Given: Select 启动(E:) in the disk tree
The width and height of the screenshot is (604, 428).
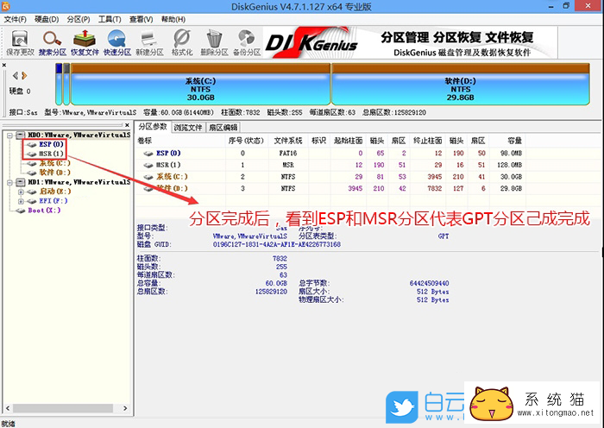Looking at the screenshot, I should tap(55, 191).
